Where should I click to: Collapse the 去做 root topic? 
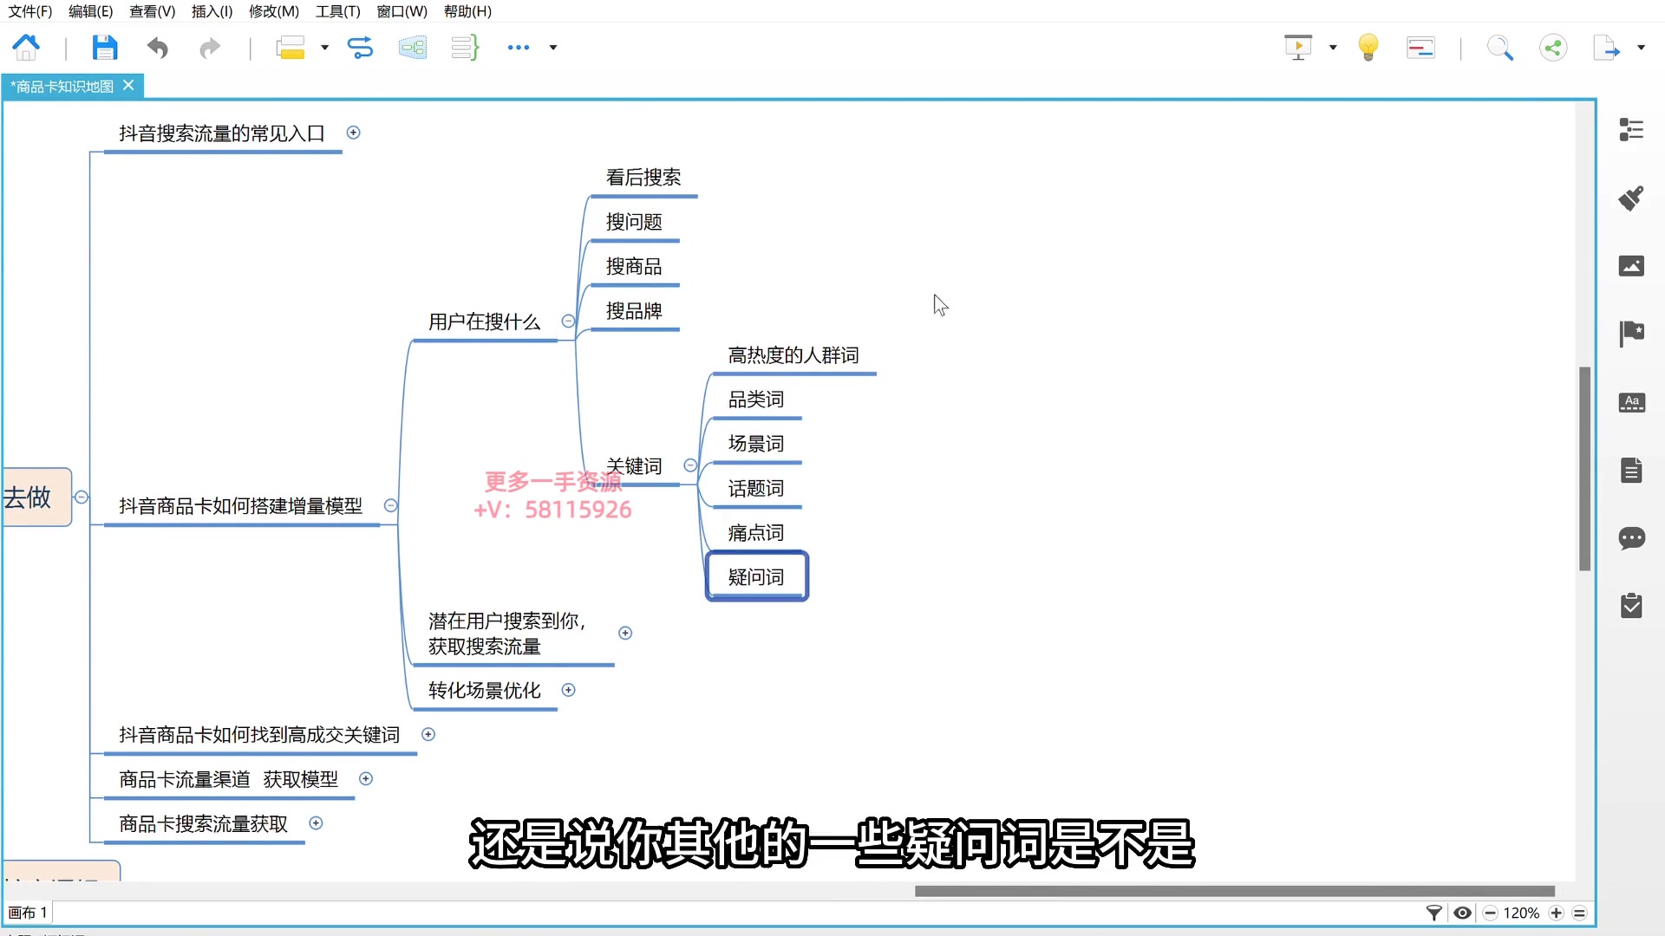(x=82, y=497)
